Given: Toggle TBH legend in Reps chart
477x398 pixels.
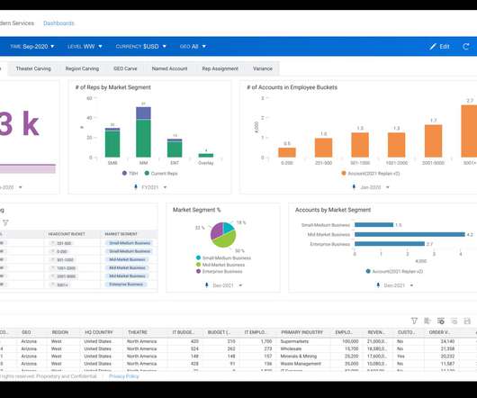Looking at the screenshot, I should coord(130,173).
